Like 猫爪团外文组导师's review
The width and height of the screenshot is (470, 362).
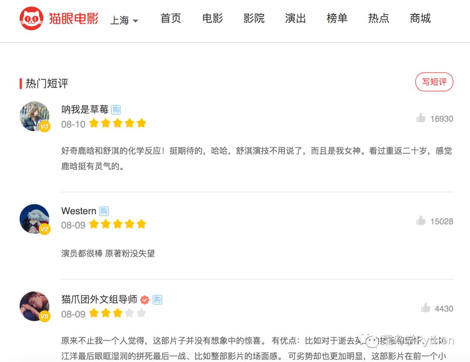tap(425, 308)
